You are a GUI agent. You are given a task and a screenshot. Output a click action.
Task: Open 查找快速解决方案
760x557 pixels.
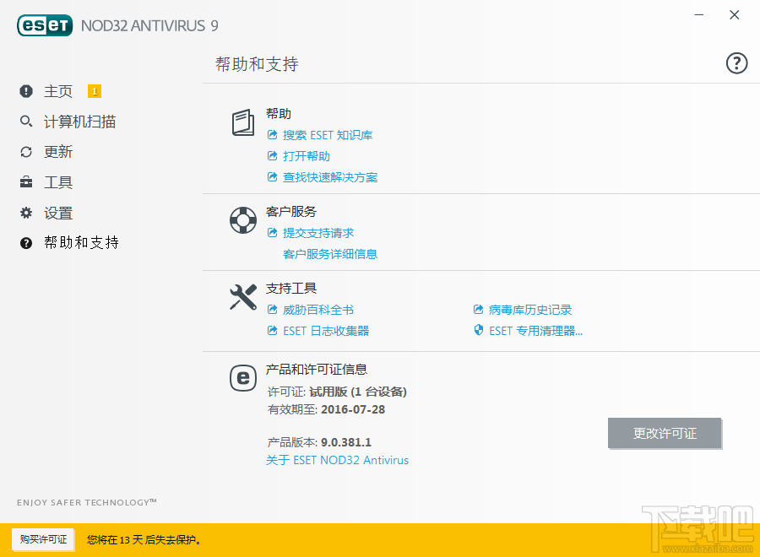[329, 177]
